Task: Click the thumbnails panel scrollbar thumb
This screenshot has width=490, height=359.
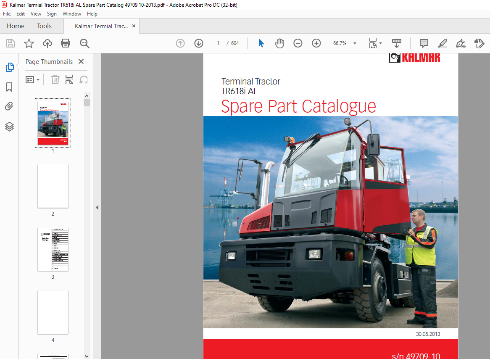Action: pyautogui.click(x=87, y=103)
